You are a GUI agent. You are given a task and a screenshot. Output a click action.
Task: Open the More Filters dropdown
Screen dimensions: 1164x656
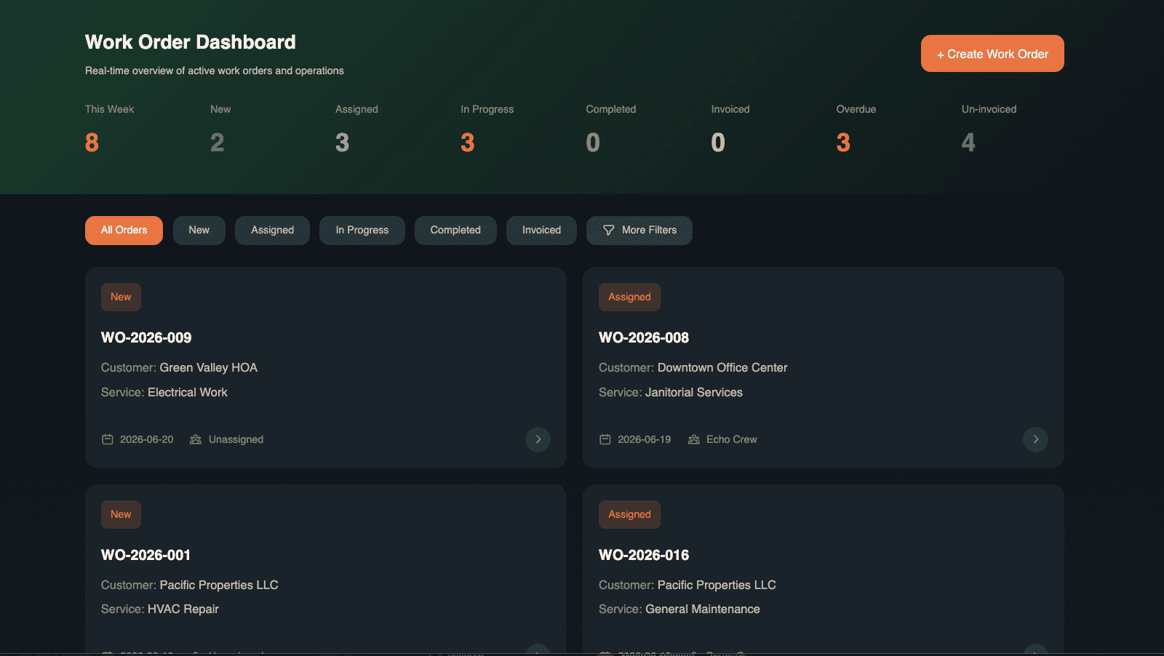click(x=639, y=231)
